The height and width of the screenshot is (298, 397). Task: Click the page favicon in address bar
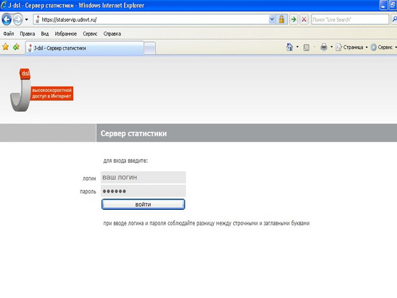click(37, 19)
